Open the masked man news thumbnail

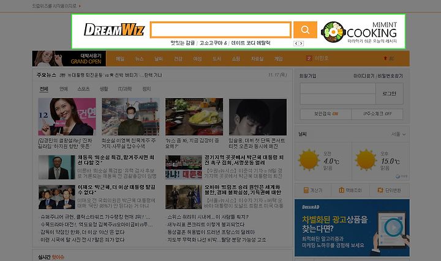pos(131,117)
